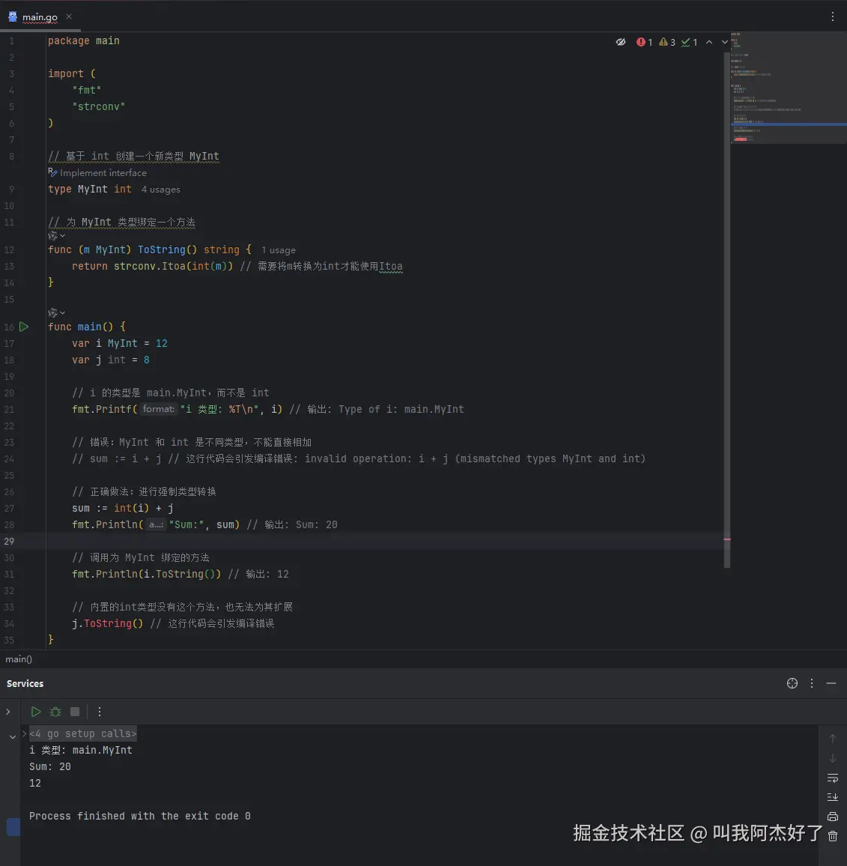847x866 pixels.
Task: Click the error count indicator
Action: [644, 42]
